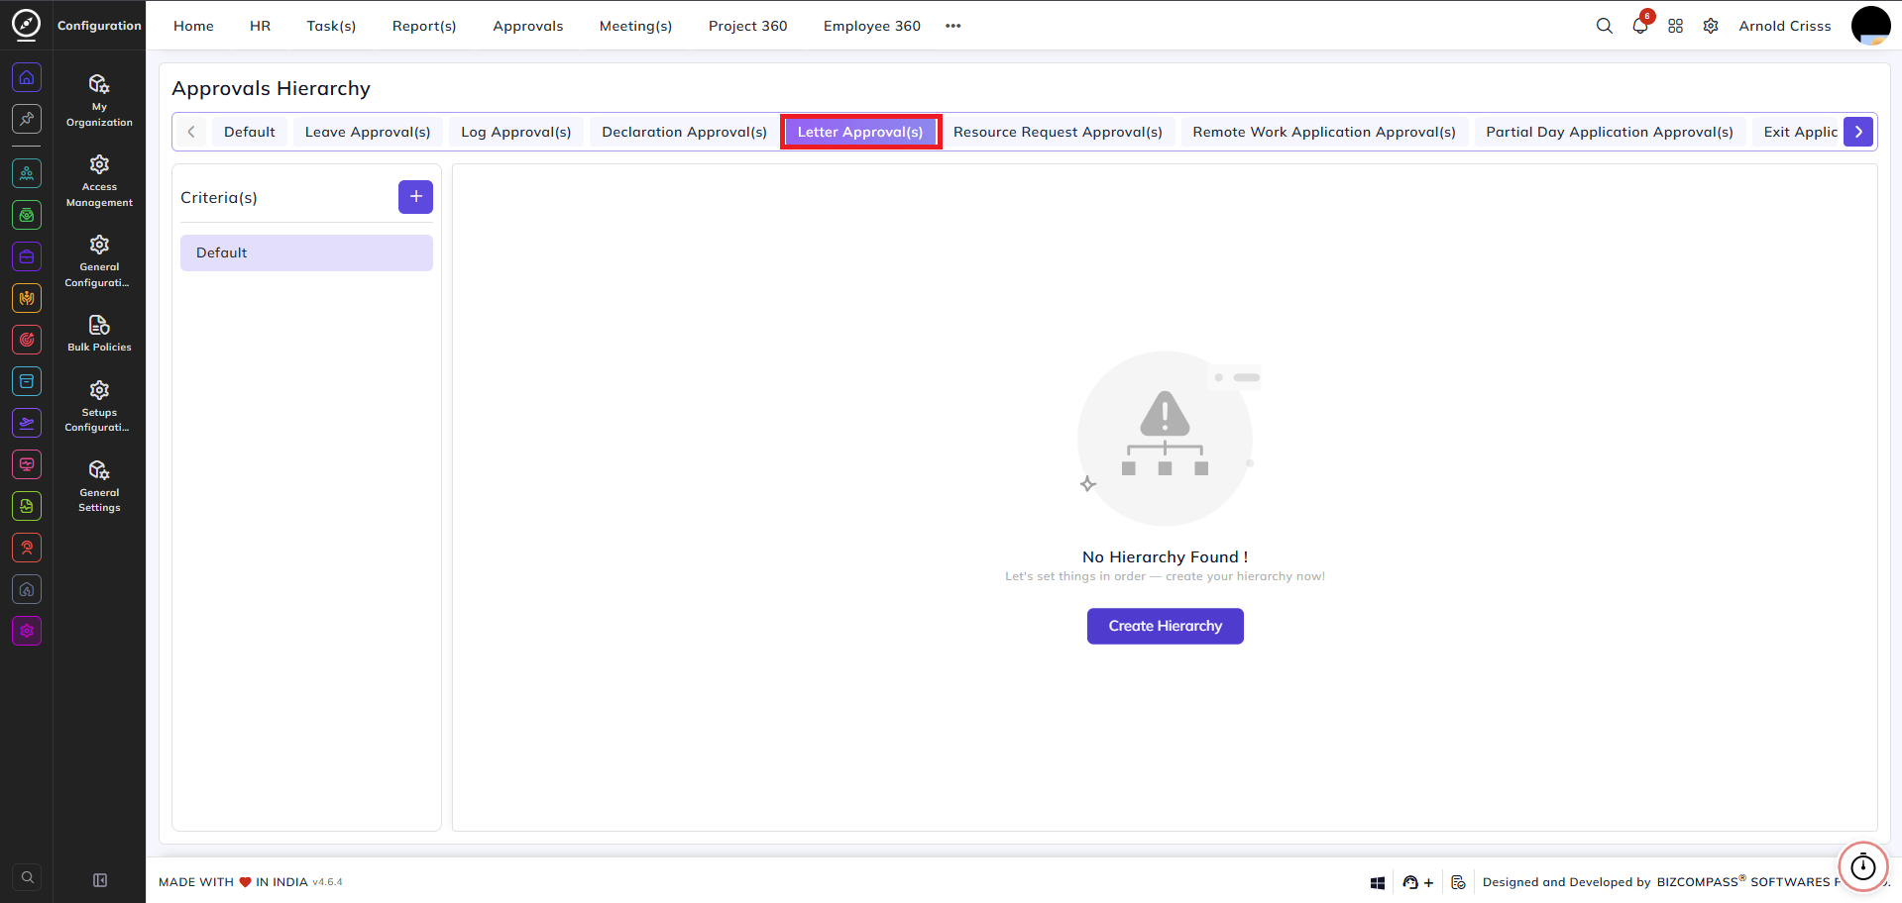Open the purple briefcase module icon
The width and height of the screenshot is (1902, 903).
[x=27, y=256]
